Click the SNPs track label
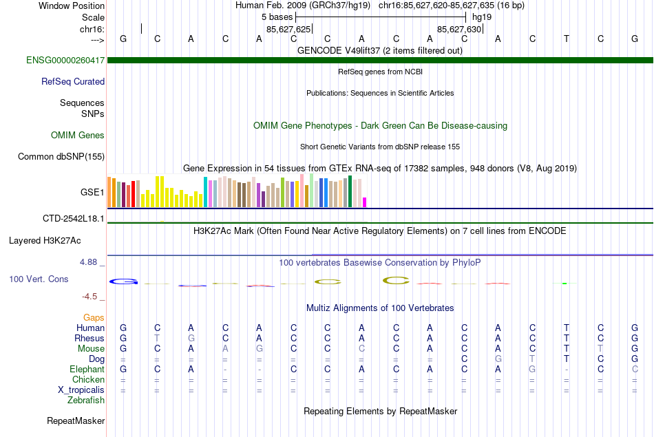This screenshot has width=654, height=437. pyautogui.click(x=93, y=114)
